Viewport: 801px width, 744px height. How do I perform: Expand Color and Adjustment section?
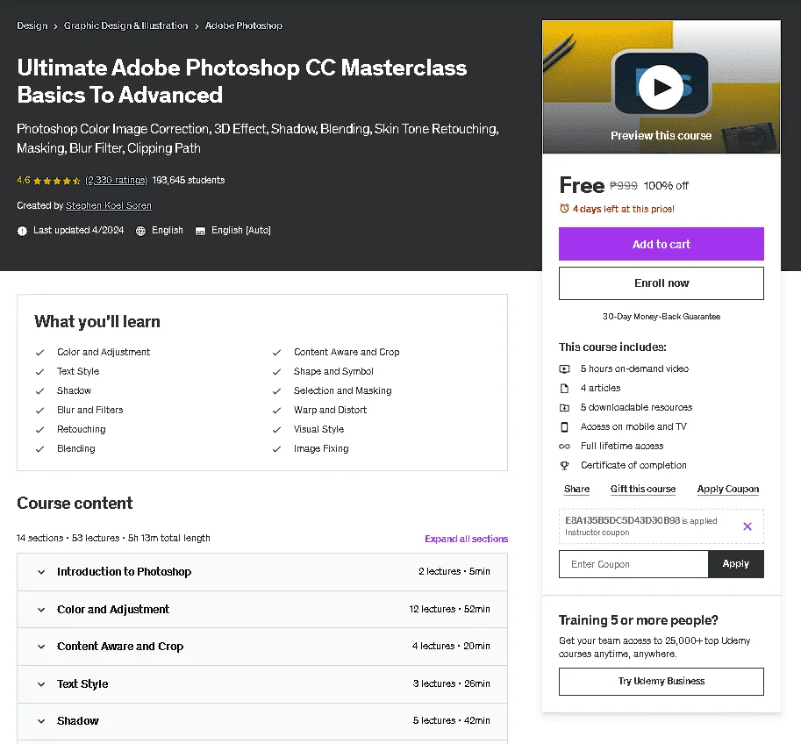pyautogui.click(x=262, y=610)
